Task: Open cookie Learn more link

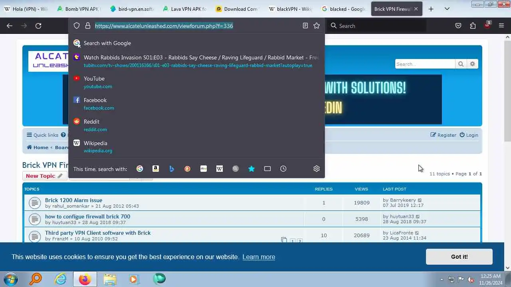Action: [x=259, y=257]
